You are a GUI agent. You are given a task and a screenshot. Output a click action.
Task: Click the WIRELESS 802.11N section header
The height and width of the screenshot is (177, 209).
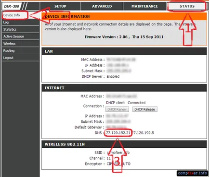[x=124, y=144]
